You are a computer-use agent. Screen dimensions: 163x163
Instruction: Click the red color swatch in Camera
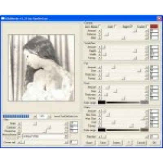pyautogui.click(x=154, y=26)
